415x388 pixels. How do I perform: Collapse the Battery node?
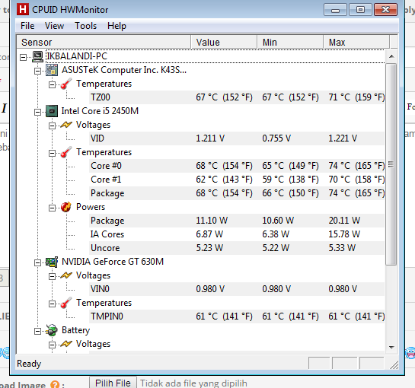(x=38, y=331)
